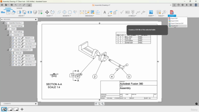199x112 pixels.
Task: Hide Vice Jaw v1:1 eye under Assembly (Storyboard1)
Action: point(16,59)
